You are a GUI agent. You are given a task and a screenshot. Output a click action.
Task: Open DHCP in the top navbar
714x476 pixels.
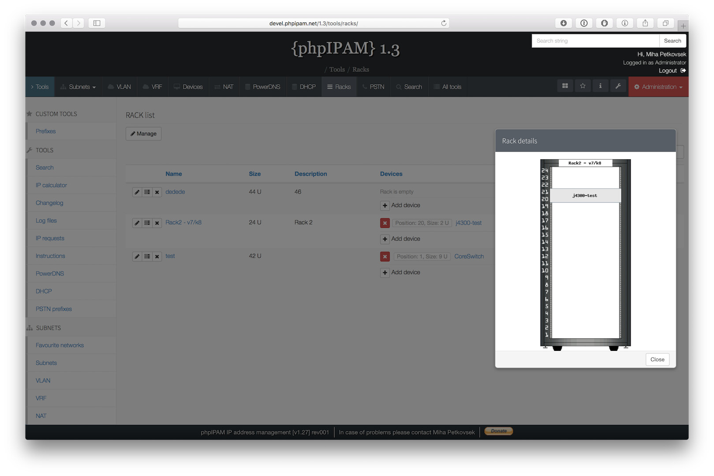pos(304,87)
